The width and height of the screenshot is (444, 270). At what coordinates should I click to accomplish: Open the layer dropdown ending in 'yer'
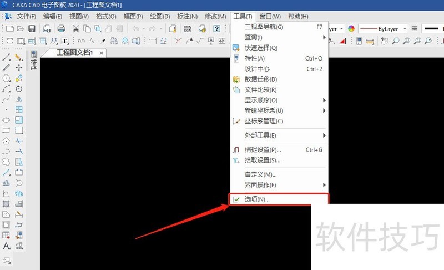click(341, 29)
